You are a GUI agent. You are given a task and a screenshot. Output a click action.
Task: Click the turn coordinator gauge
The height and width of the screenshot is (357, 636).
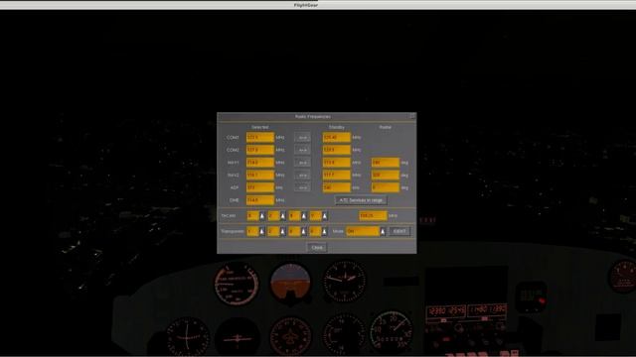click(x=238, y=338)
